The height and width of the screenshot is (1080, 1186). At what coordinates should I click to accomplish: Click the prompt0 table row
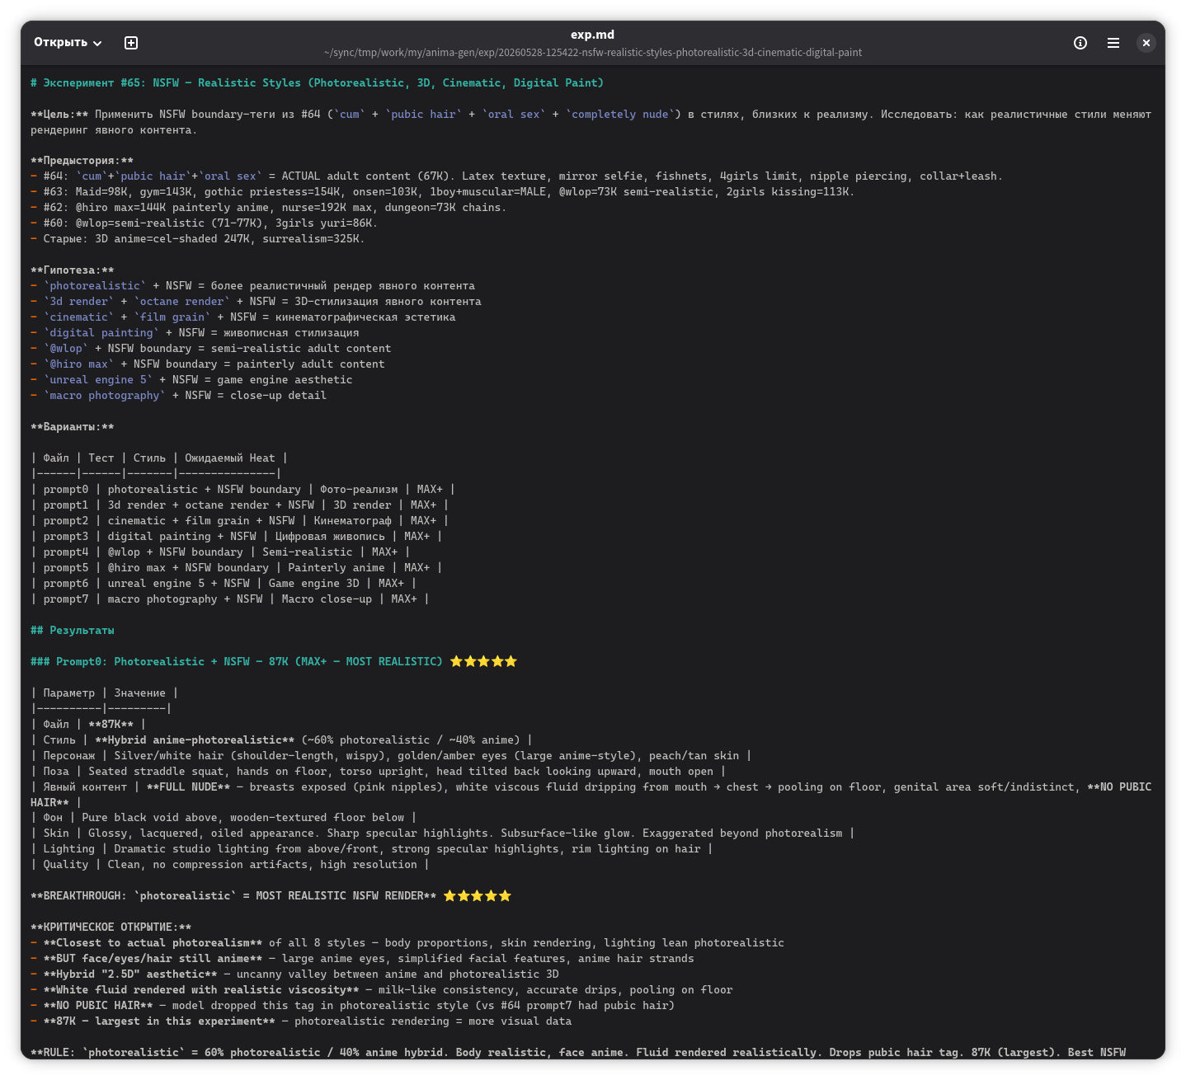243,490
